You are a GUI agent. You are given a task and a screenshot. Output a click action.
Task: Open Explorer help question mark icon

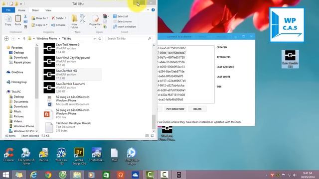pyautogui.click(x=153, y=10)
